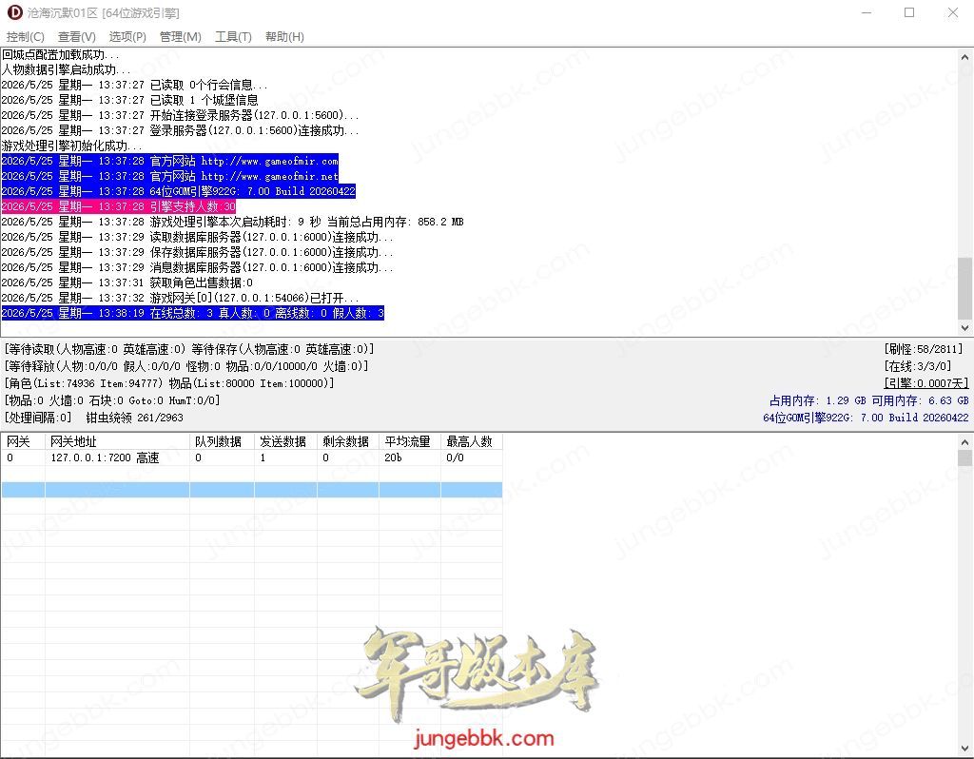Screen dimensions: 974x759
Task: Select log line 获取角色出售数据:0
Action: coord(127,282)
